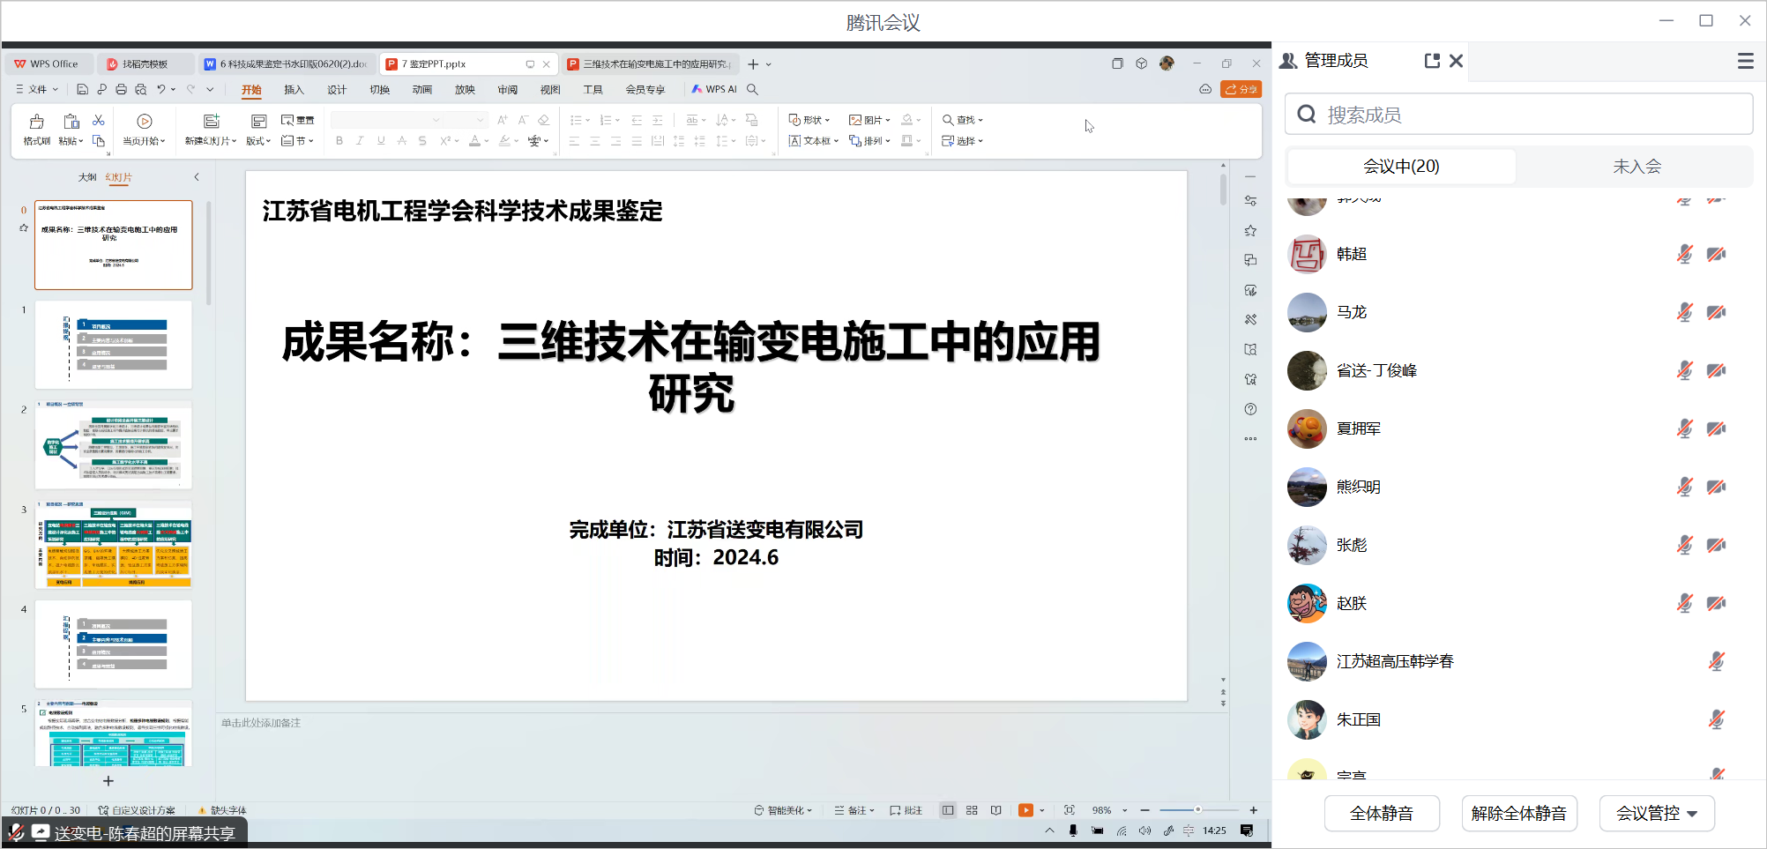The height and width of the screenshot is (849, 1767).
Task: Open the 插入 ribbon tab
Action: (294, 90)
